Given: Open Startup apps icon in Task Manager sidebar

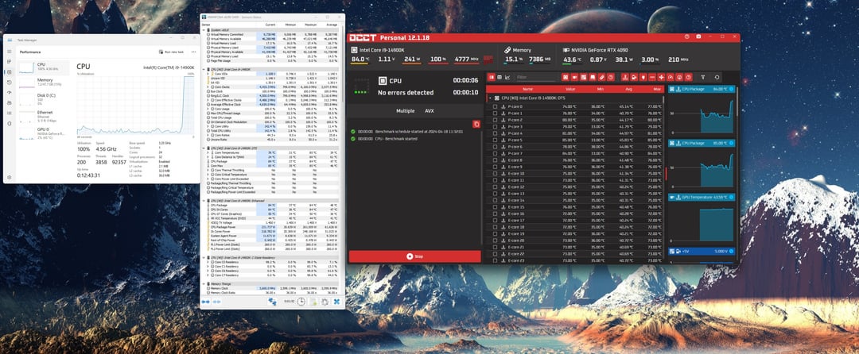Looking at the screenshot, I should click(10, 92).
